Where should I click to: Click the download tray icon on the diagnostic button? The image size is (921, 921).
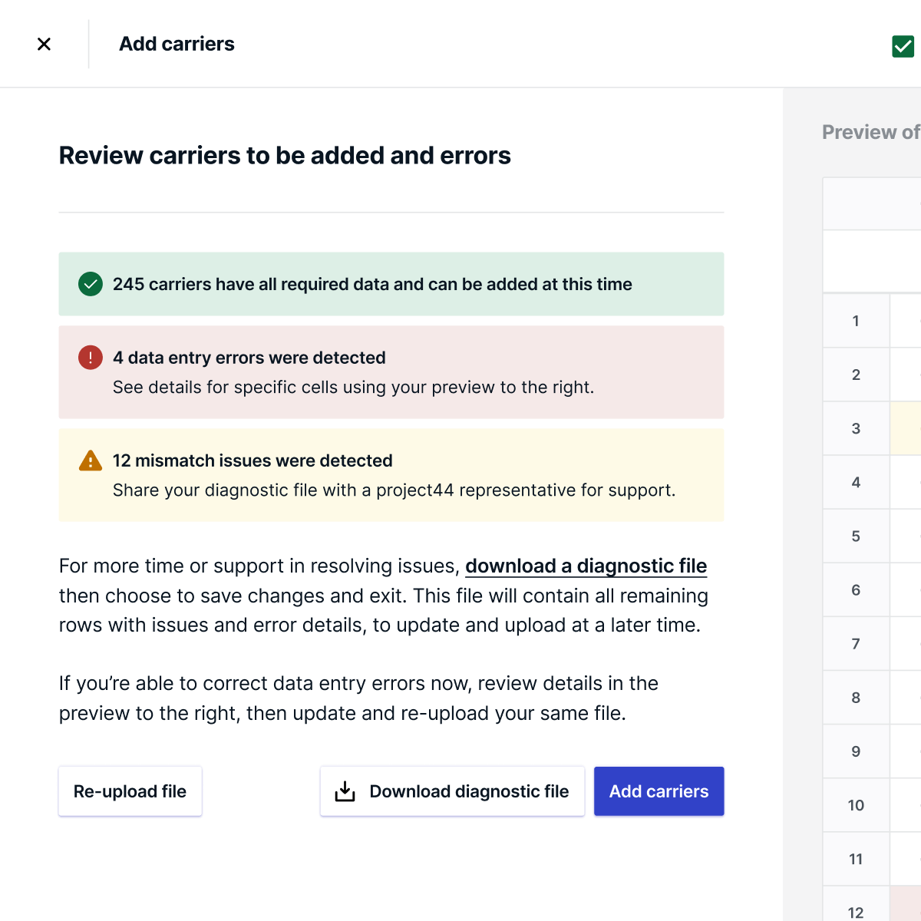click(x=345, y=791)
